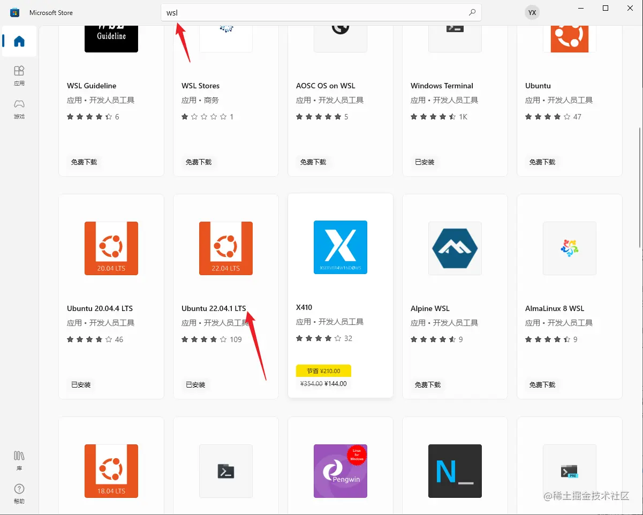Open the X410 title text
This screenshot has height=515, width=643.
coord(304,307)
